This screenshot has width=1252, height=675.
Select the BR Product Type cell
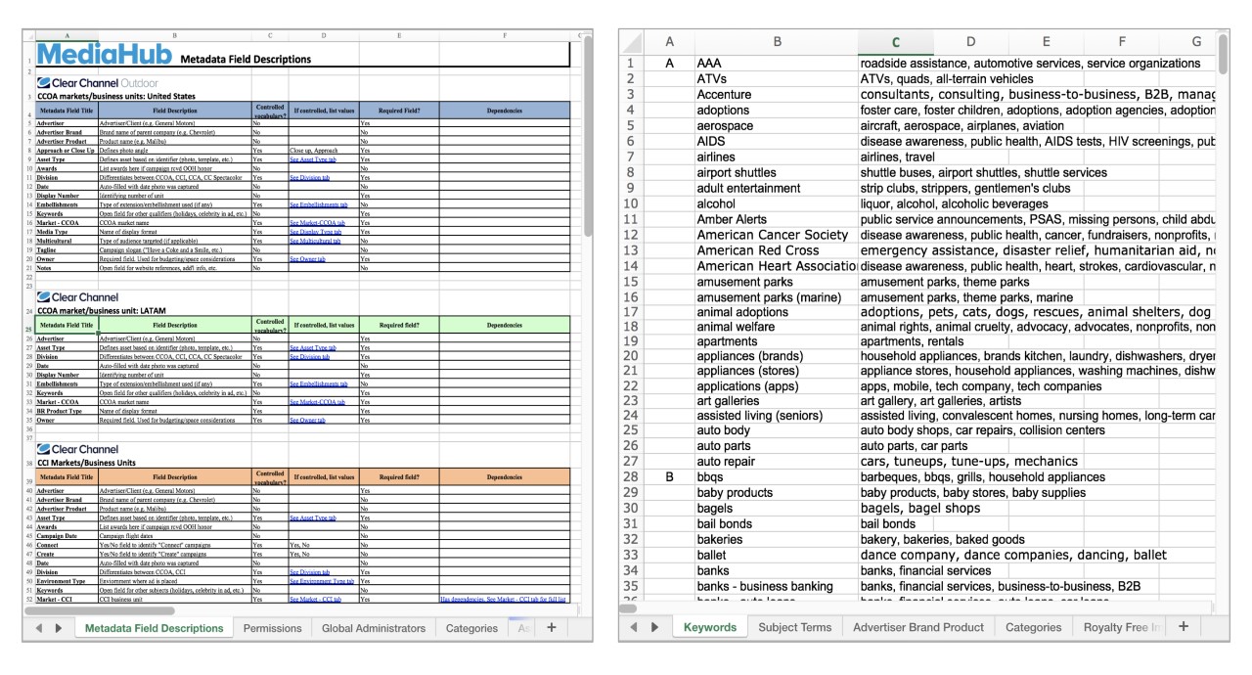67,411
